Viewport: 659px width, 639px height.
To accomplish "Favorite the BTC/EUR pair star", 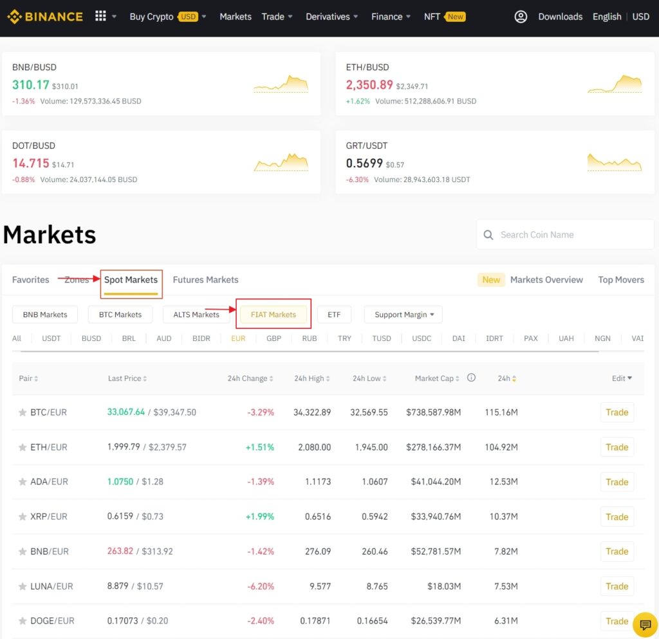I will [23, 412].
